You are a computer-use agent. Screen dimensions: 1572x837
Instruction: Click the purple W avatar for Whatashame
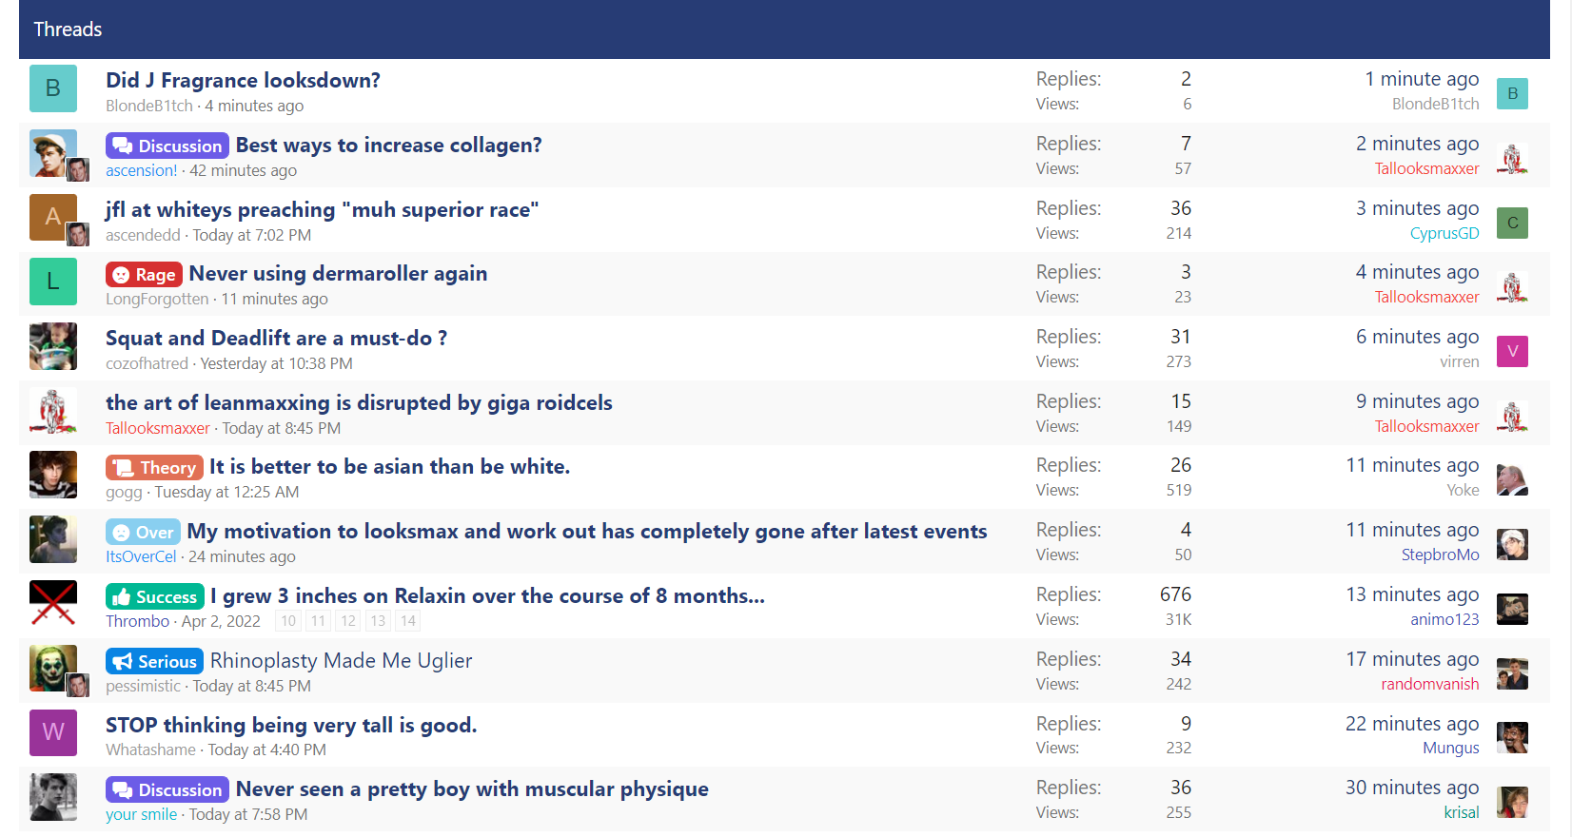53,732
